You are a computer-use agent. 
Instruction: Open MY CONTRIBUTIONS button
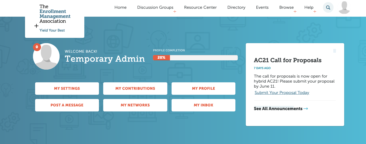click(x=135, y=88)
